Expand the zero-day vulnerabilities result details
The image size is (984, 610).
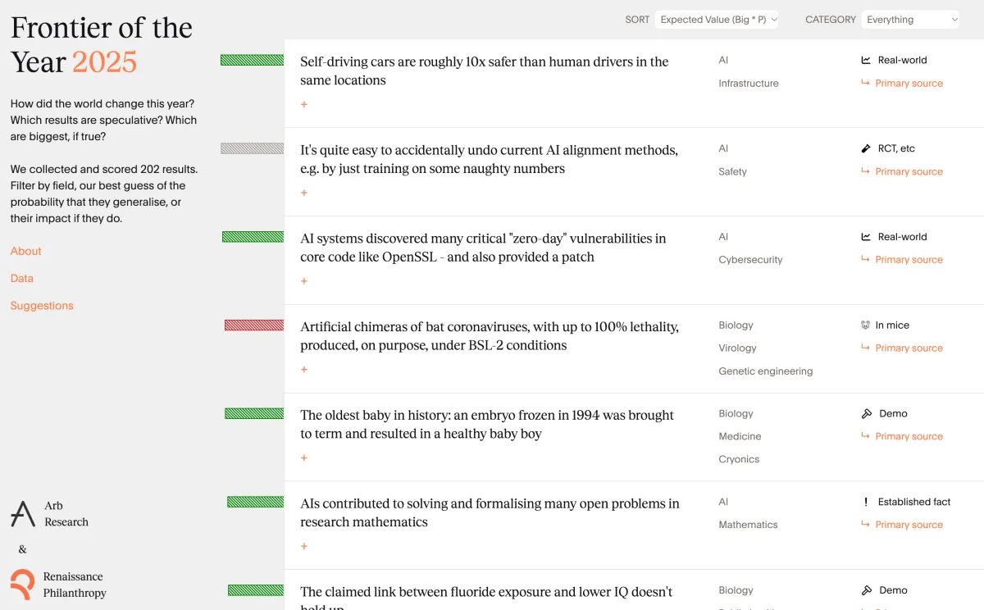pos(304,281)
